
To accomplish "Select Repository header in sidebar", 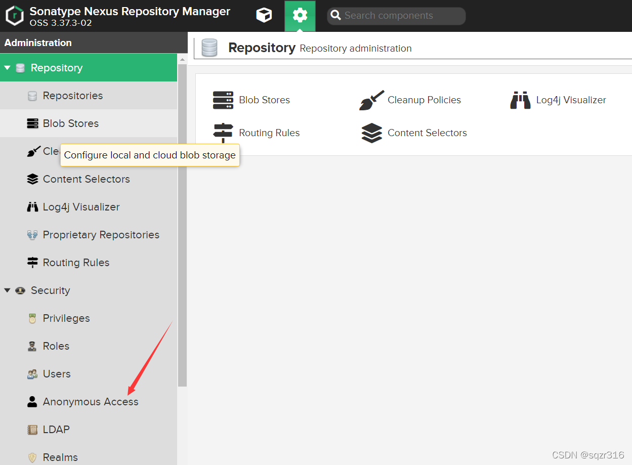I will click(x=89, y=68).
